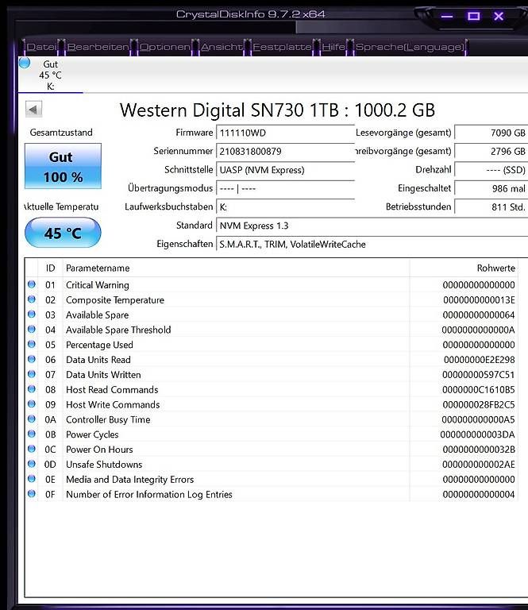528x610 pixels.
Task: Select the Data Units Read row name
Action: click(x=98, y=360)
